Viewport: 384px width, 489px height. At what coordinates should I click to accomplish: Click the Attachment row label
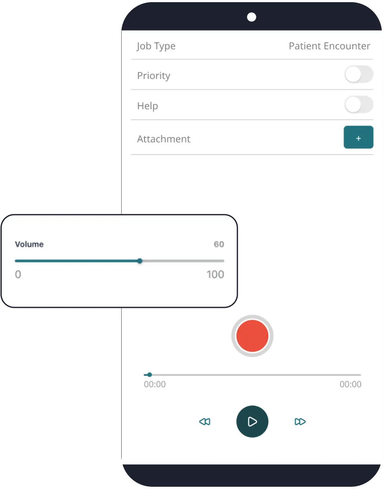(164, 139)
